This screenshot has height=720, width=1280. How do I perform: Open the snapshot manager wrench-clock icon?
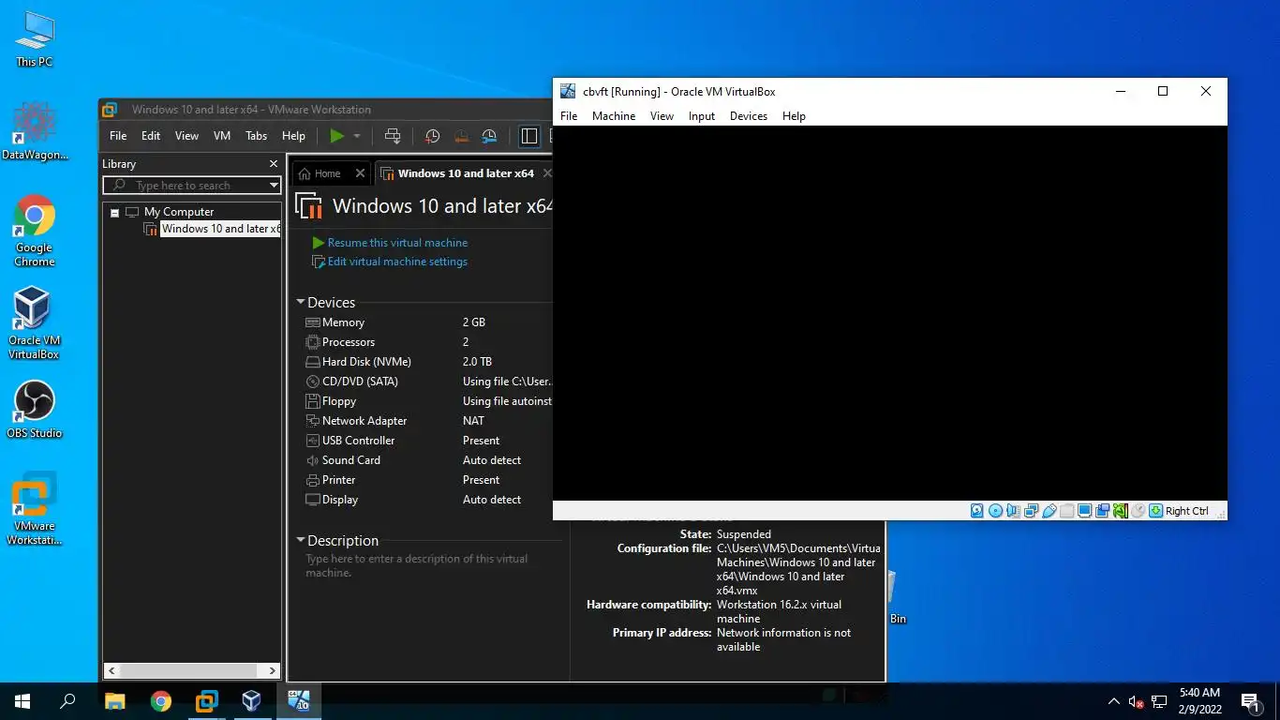click(x=489, y=136)
